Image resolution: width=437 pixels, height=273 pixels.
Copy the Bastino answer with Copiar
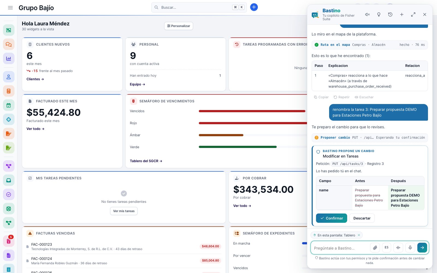click(321, 97)
